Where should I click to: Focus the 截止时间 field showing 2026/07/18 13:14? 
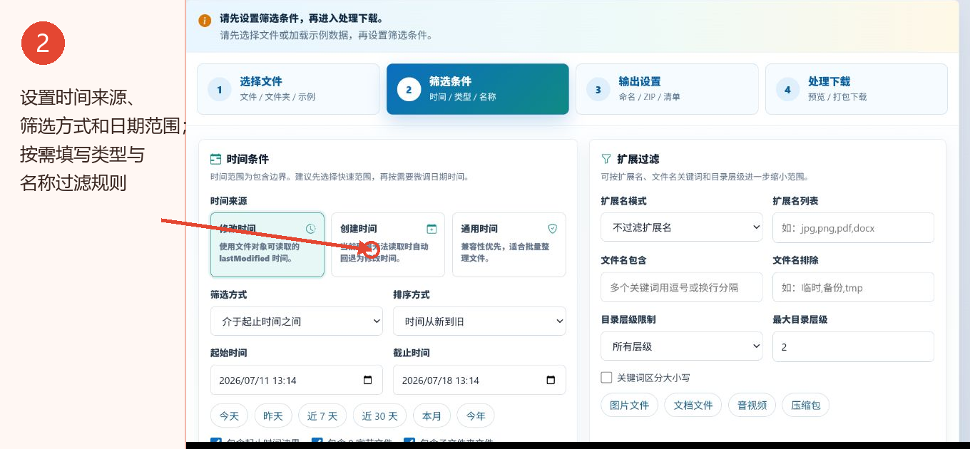[479, 380]
